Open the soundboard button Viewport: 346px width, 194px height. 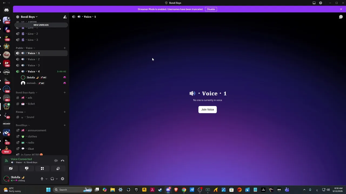(x=58, y=168)
